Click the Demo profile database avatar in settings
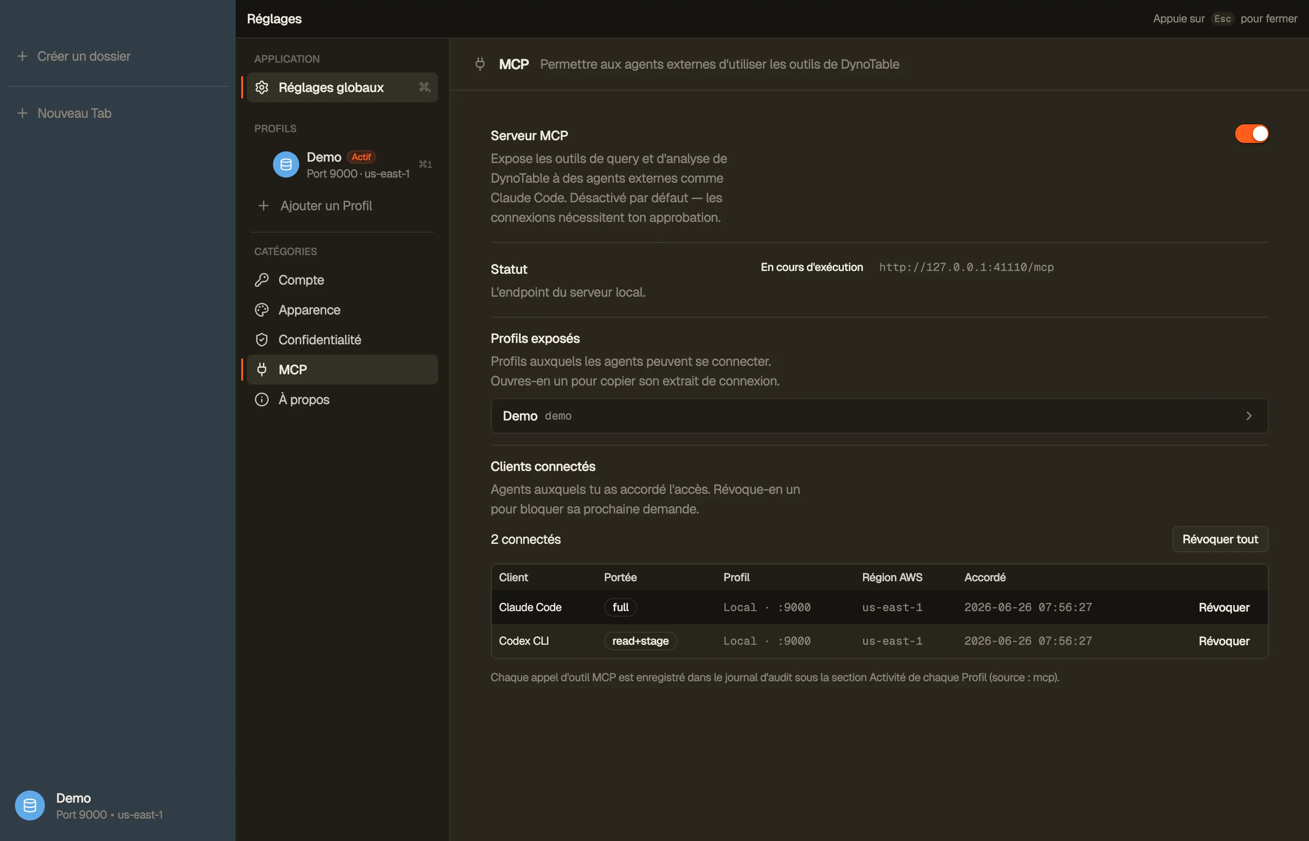This screenshot has height=841, width=1309. point(286,164)
